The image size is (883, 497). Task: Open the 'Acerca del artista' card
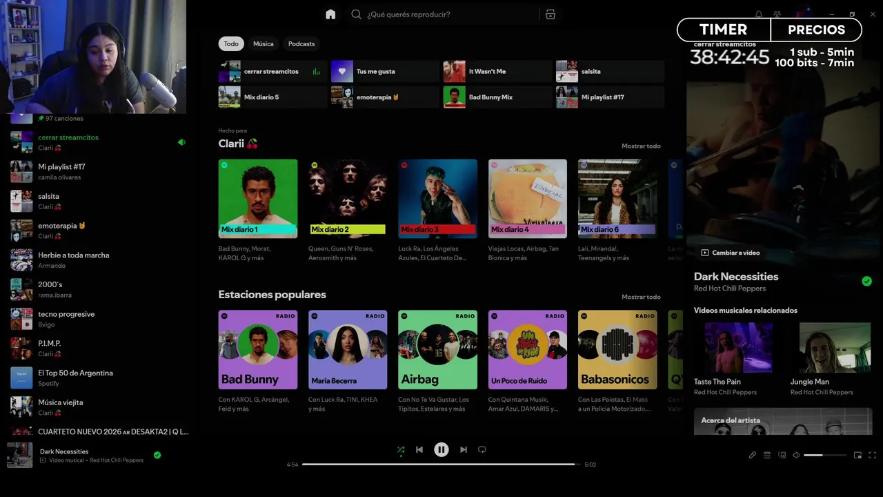click(x=783, y=421)
